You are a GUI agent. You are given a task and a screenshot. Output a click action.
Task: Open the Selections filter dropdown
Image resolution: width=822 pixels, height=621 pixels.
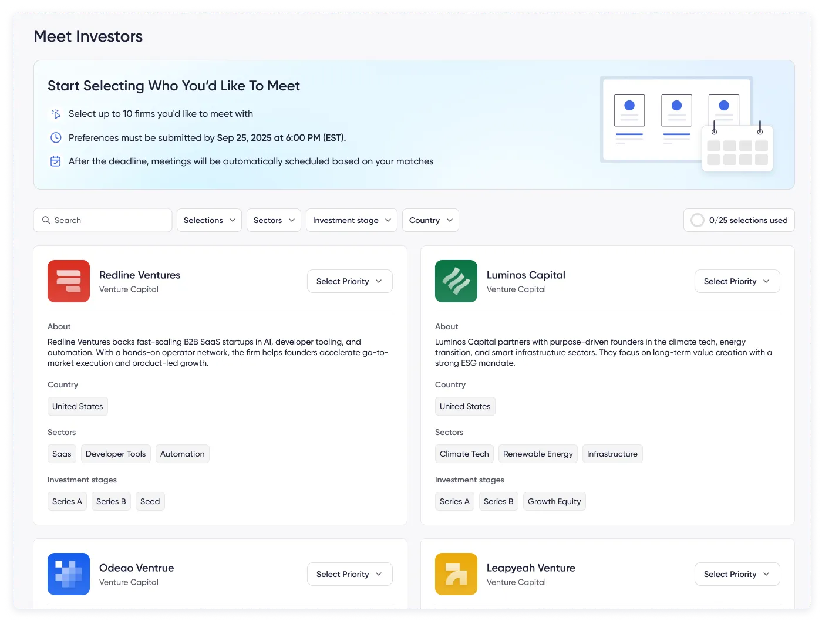click(x=209, y=220)
